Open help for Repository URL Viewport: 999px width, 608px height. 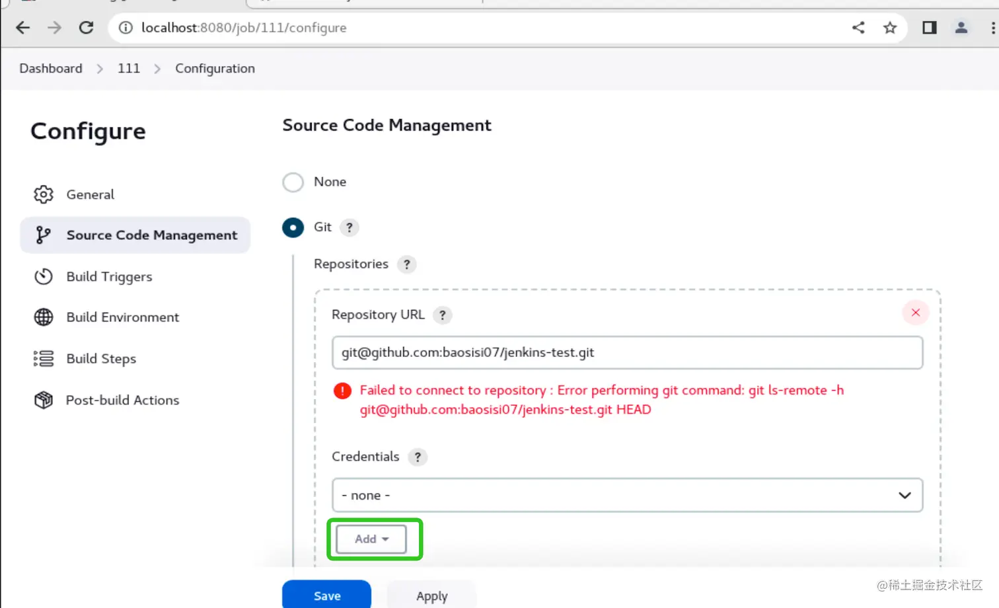(x=443, y=315)
